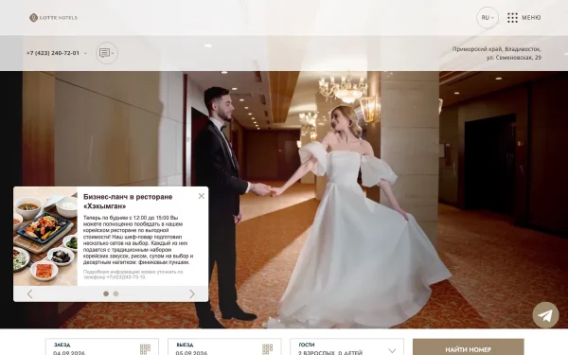Open the chat message icon
Image resolution: width=568 pixels, height=355 pixels.
pyautogui.click(x=106, y=53)
